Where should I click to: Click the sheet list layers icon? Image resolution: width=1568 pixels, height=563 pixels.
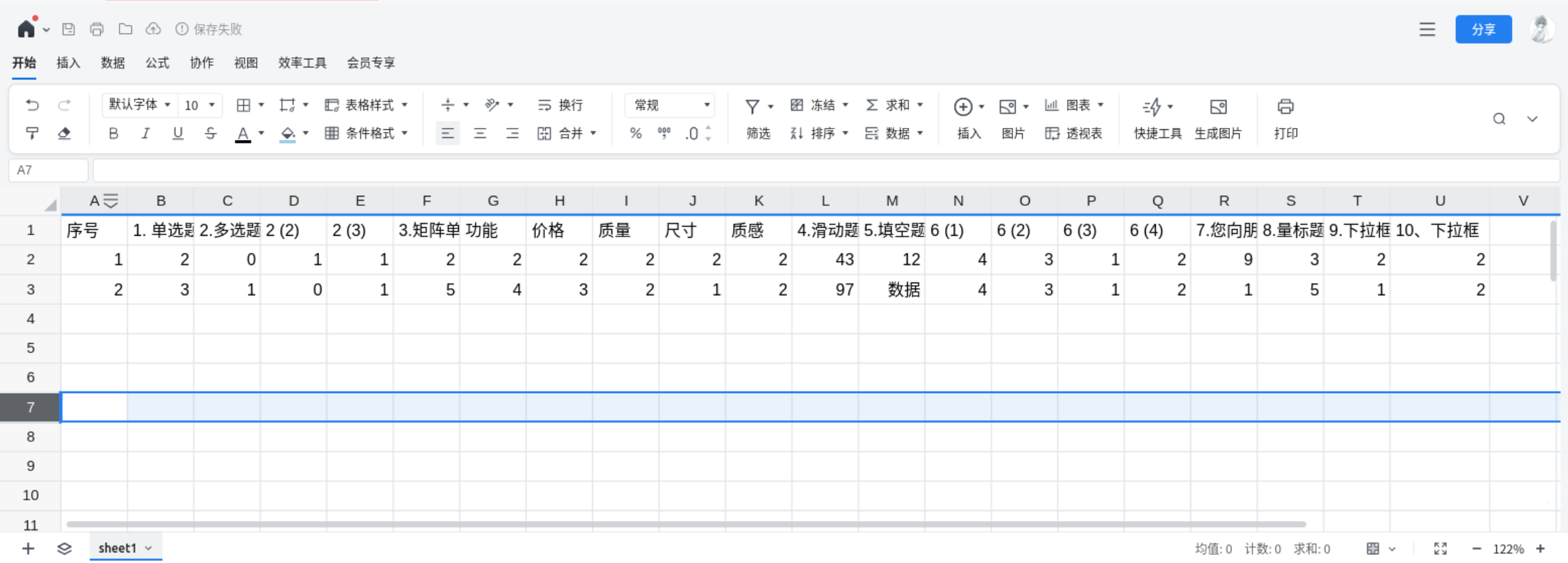point(64,548)
